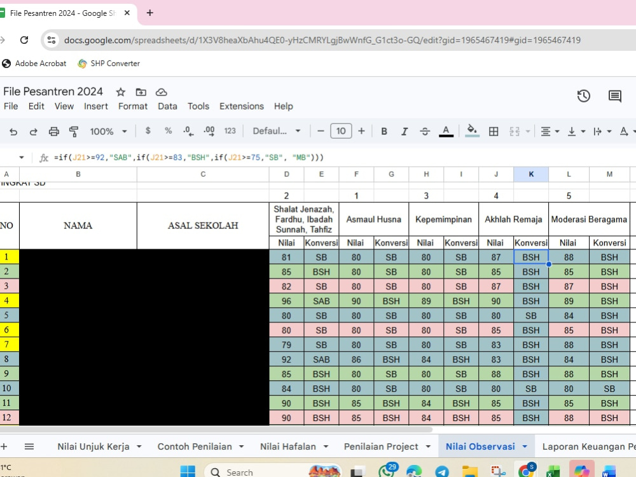The width and height of the screenshot is (636, 477).
Task: Format as percent with % icon
Action: (x=169, y=130)
